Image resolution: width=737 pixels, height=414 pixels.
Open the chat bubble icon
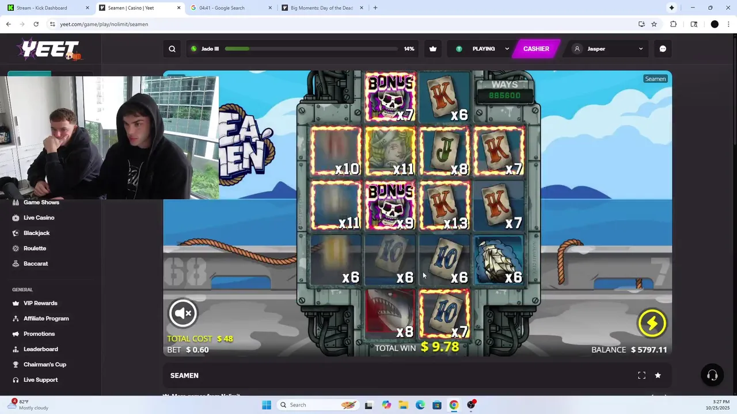(663, 49)
